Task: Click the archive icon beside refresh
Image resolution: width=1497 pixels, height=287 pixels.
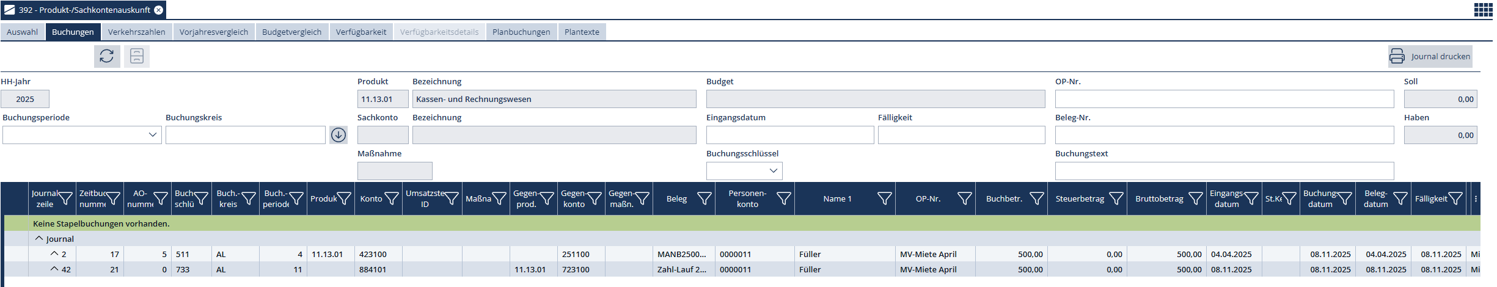Action: tap(137, 56)
